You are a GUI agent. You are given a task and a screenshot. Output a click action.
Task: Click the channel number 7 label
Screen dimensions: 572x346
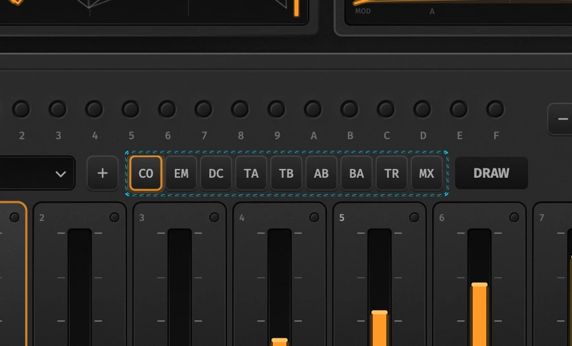tap(542, 218)
